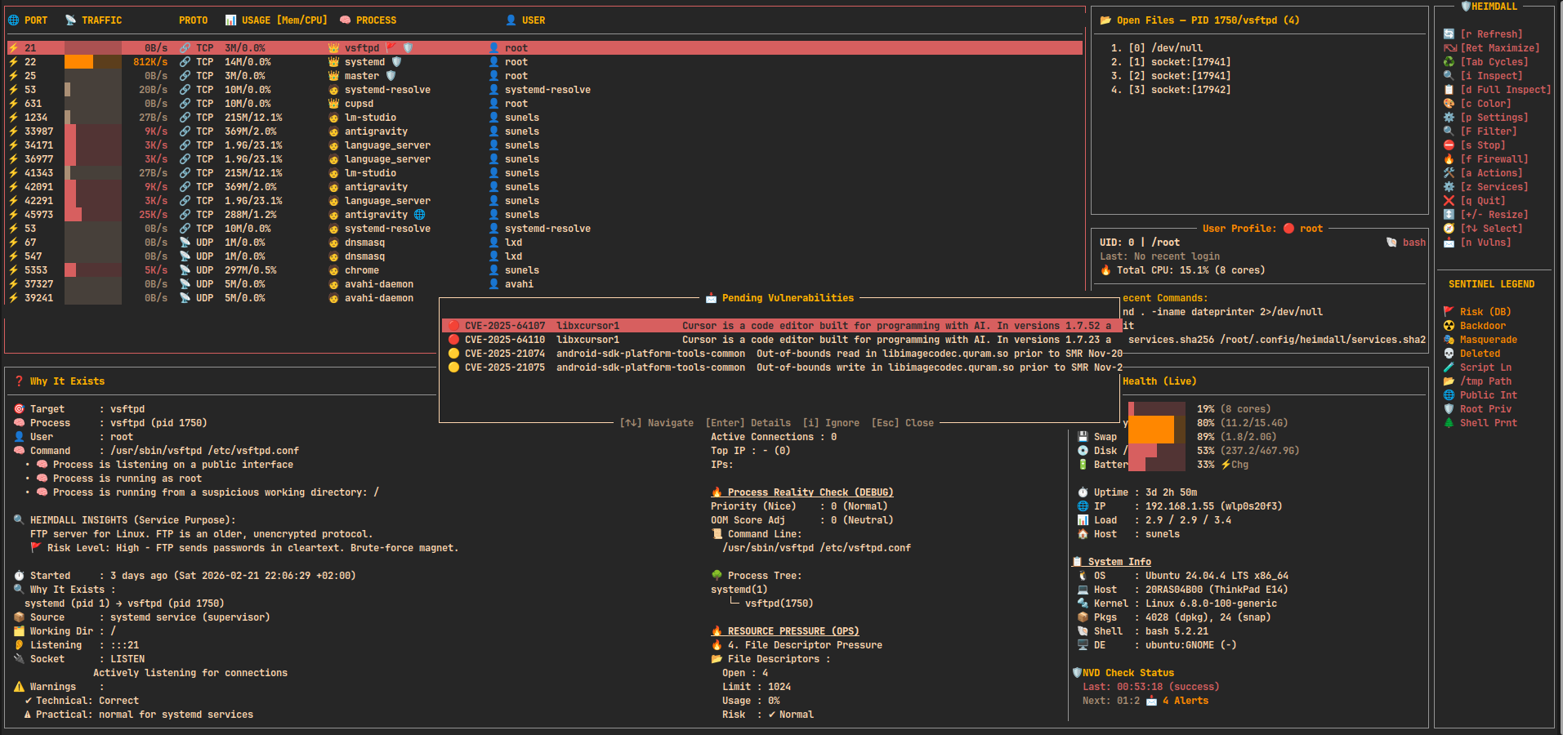Click the tree icon beside Shell Prnt legend
Screen dimensions: 1563x735
[1449, 423]
